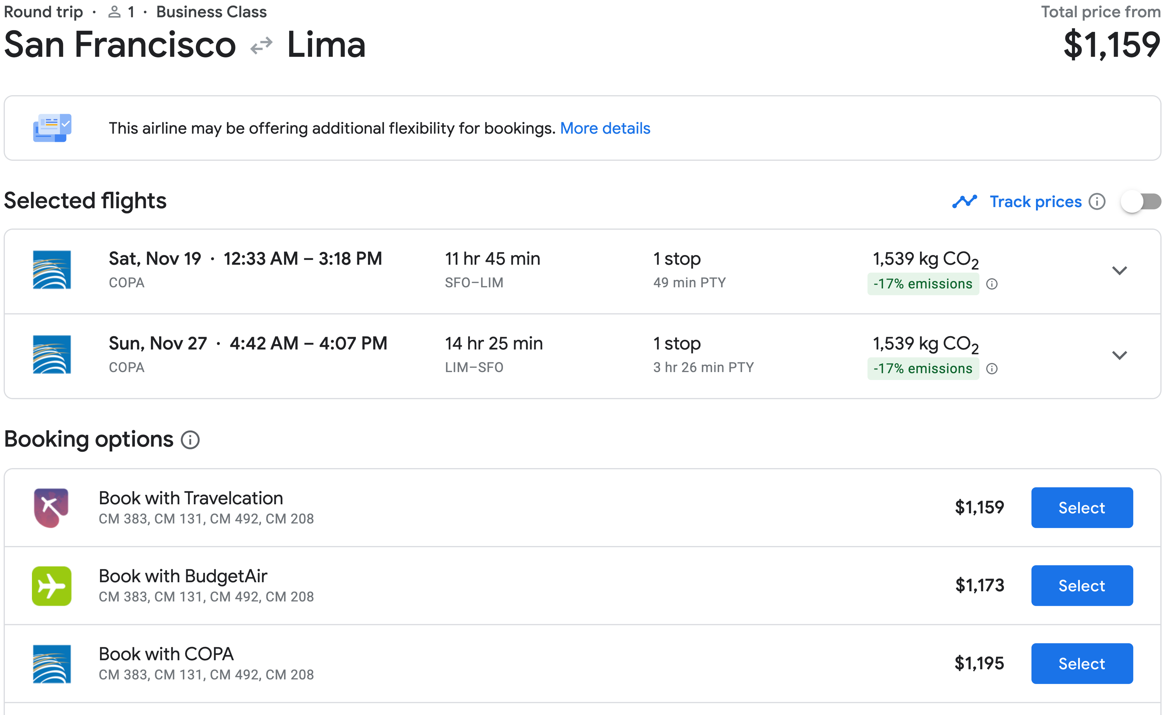Image resolution: width=1168 pixels, height=715 pixels.
Task: Click the Track prices info icon
Action: pyautogui.click(x=1097, y=202)
